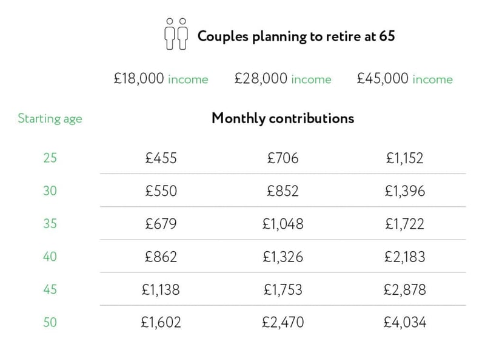Select starting age 45 row label
The height and width of the screenshot is (347, 485).
50,289
